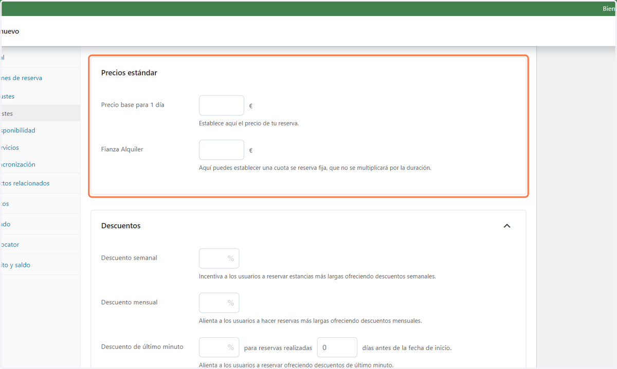617x369 pixels.
Task: Click the Descuento semanal percent field
Action: [x=219, y=258]
